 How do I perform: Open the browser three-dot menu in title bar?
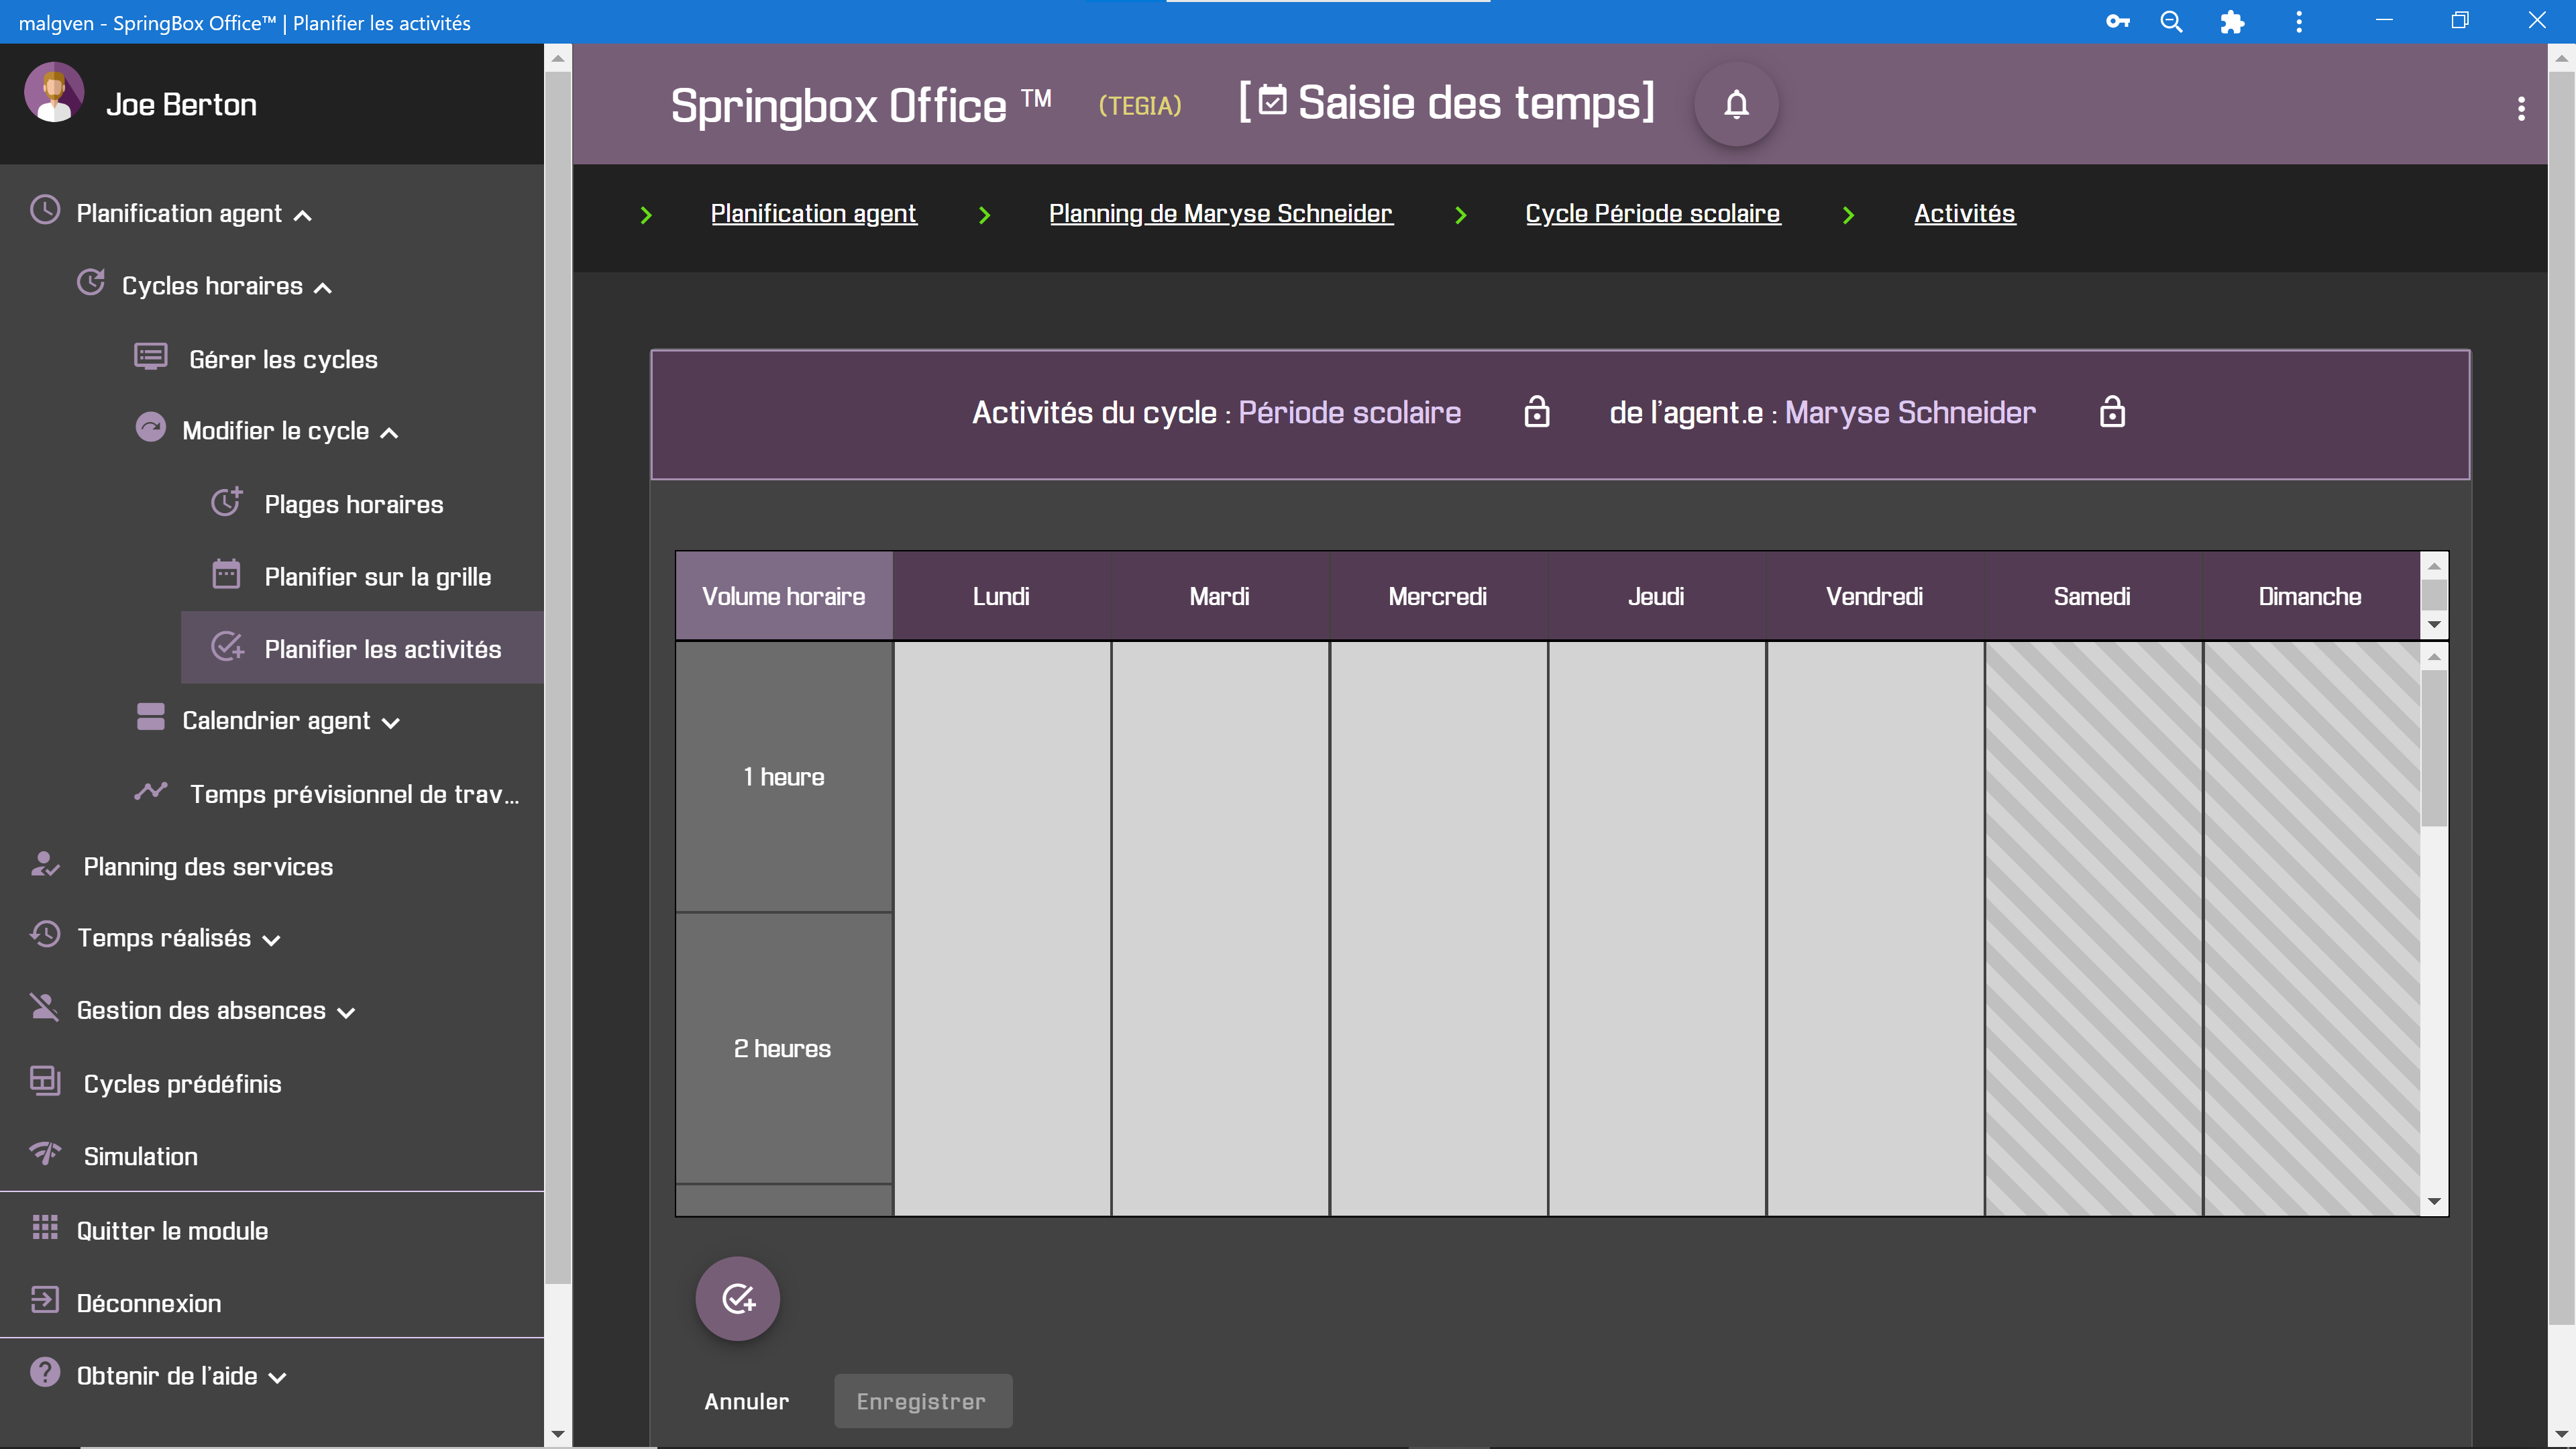point(2299,21)
